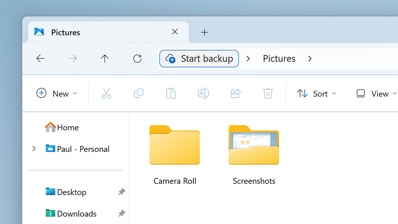Click the Paste icon in the toolbar

coord(171,93)
